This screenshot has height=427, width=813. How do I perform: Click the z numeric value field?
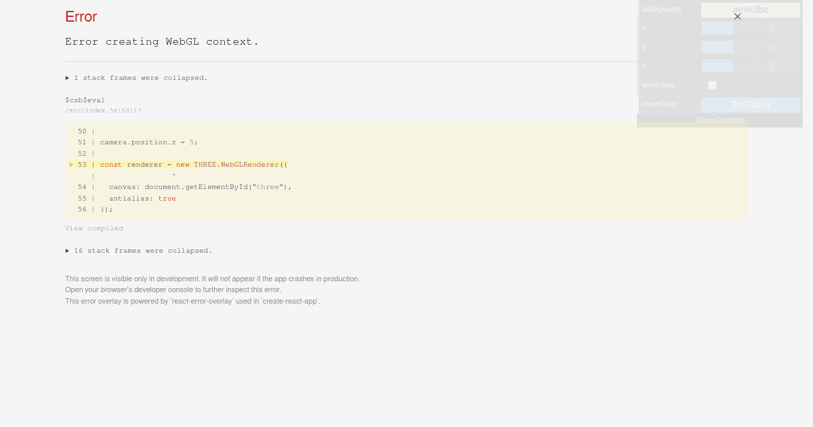(784, 66)
